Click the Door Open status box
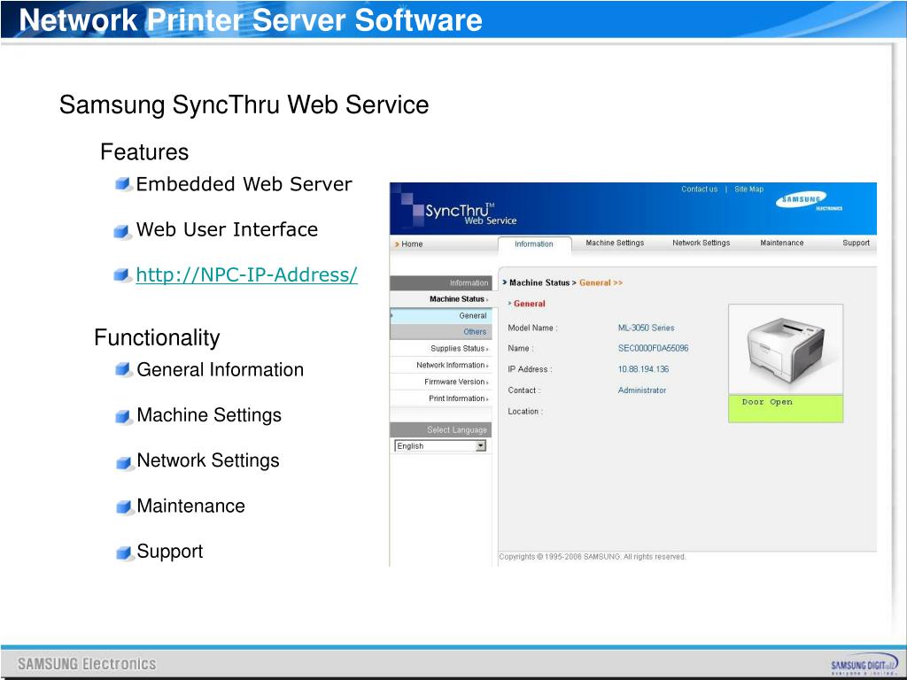The image size is (907, 680). [786, 409]
